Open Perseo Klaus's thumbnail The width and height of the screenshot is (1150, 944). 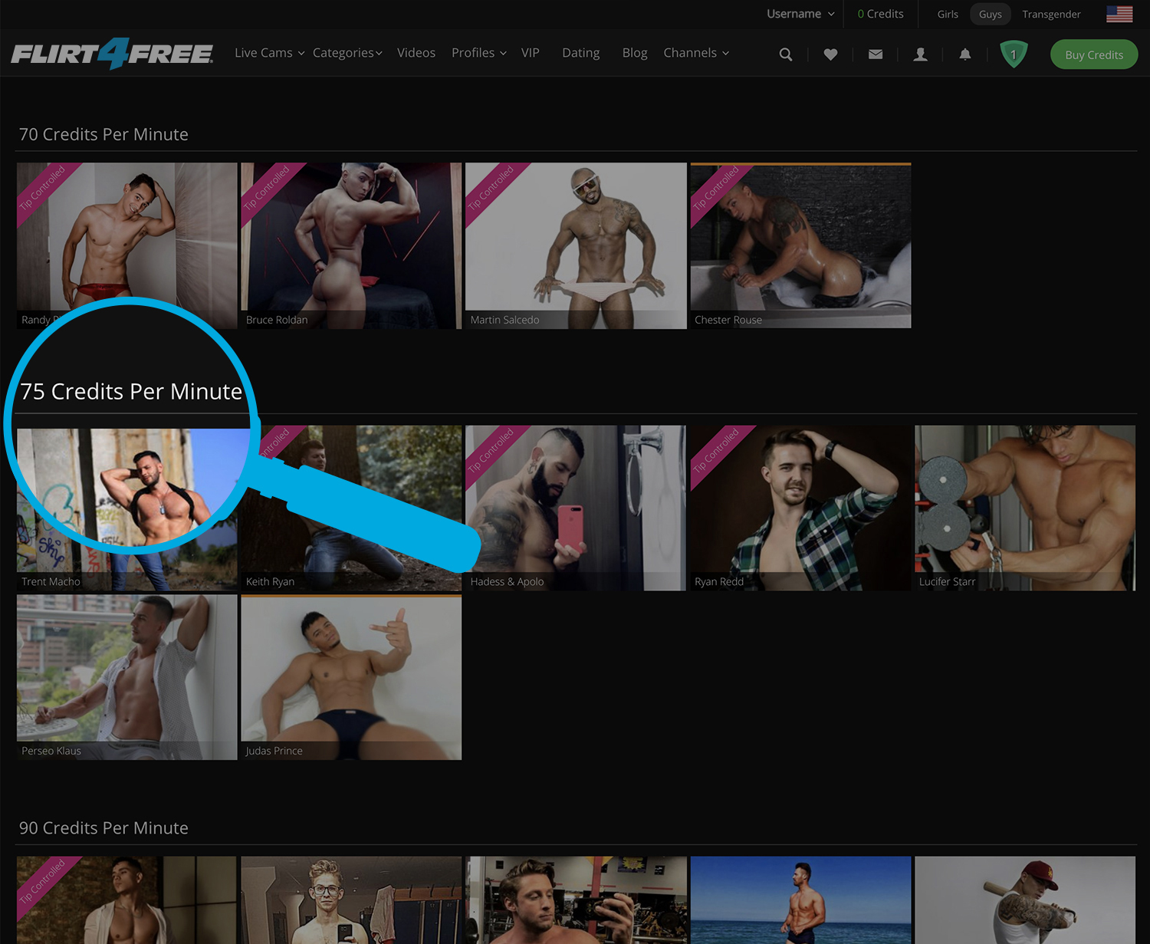(x=127, y=678)
